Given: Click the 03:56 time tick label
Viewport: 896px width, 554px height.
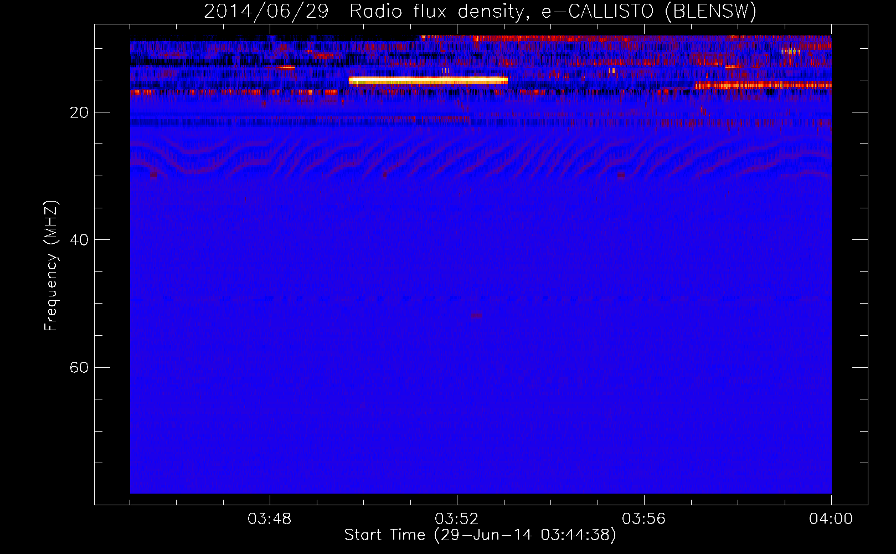Looking at the screenshot, I should [x=644, y=519].
